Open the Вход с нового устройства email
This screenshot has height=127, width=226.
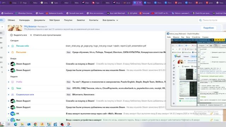coord(114,120)
